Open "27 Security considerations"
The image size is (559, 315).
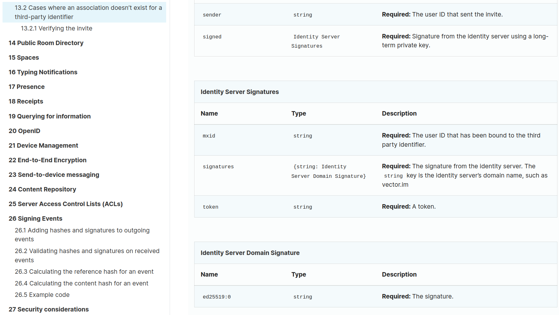coord(48,309)
